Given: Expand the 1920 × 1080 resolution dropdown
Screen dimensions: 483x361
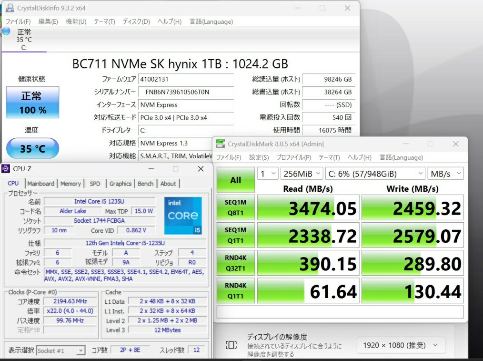Looking at the screenshot, I should click(x=401, y=345).
